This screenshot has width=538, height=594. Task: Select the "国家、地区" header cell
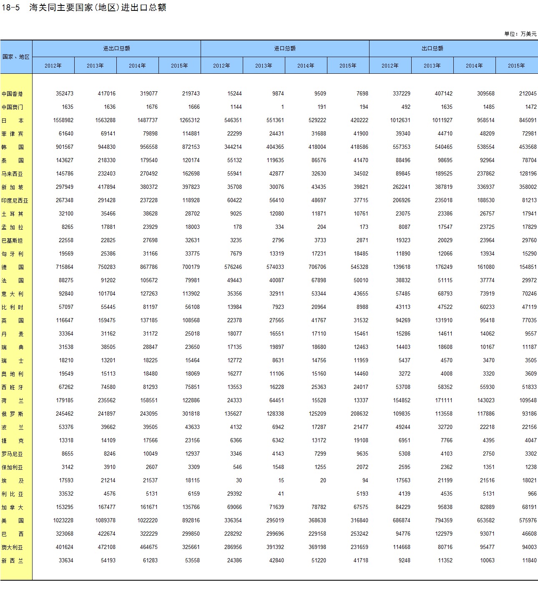pyautogui.click(x=16, y=57)
